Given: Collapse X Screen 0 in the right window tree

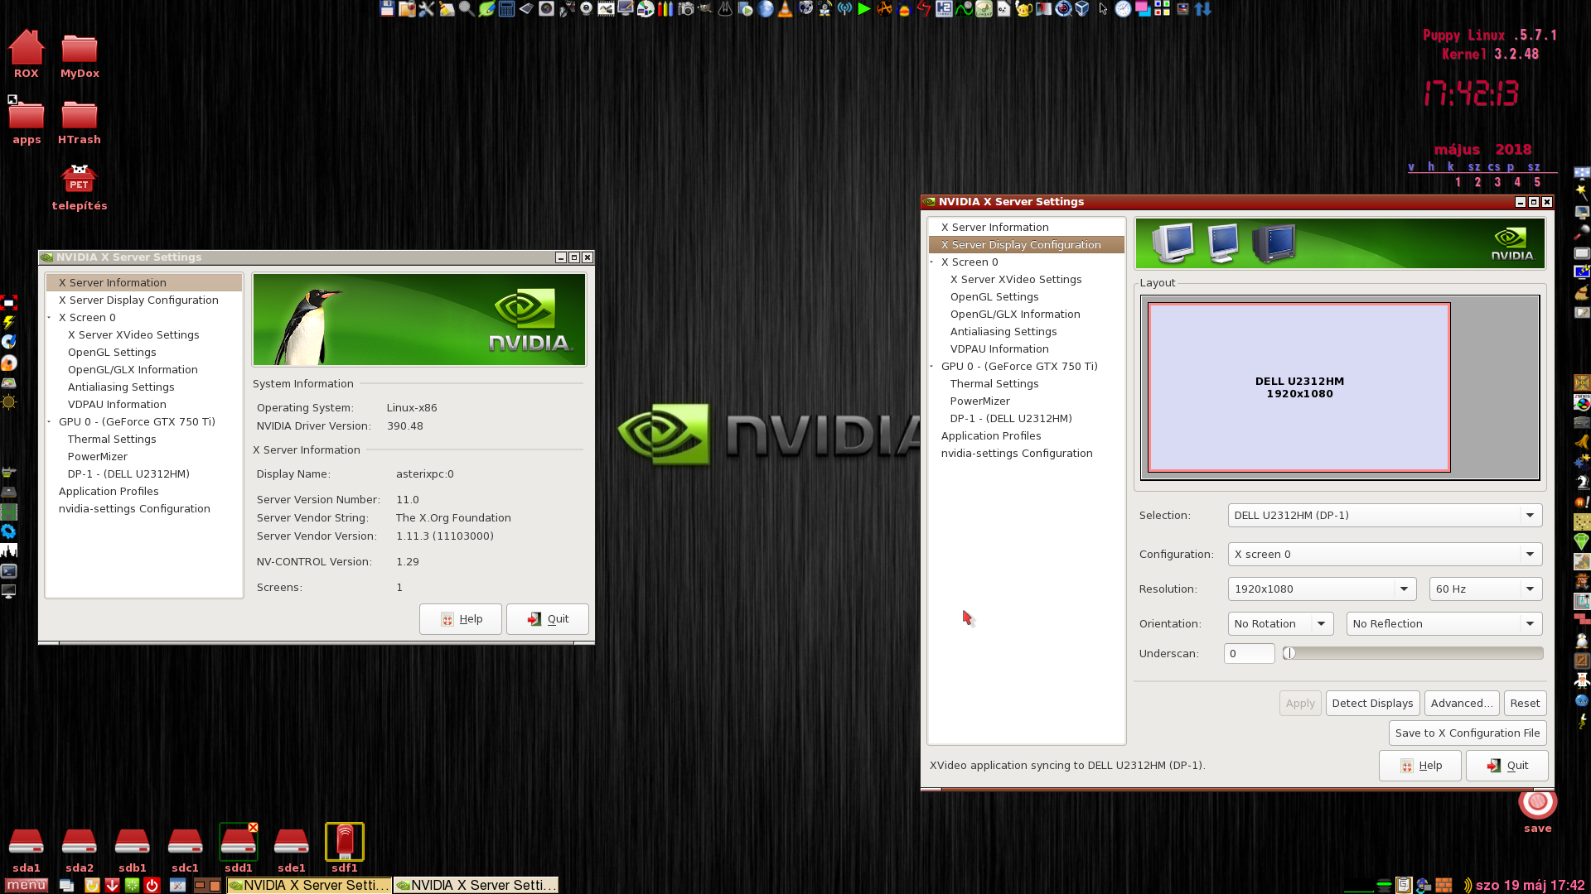Looking at the screenshot, I should (x=932, y=262).
